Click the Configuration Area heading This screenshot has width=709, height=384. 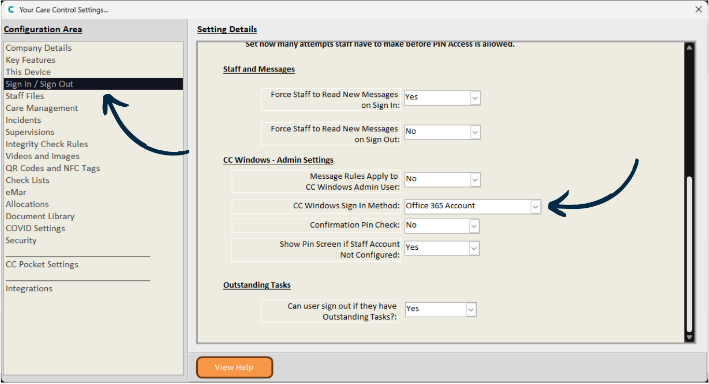pyautogui.click(x=43, y=29)
